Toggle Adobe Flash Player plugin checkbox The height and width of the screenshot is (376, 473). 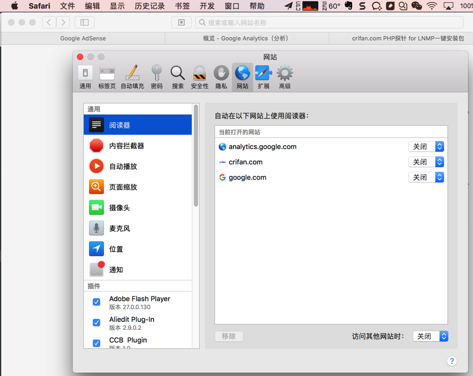pyautogui.click(x=96, y=302)
